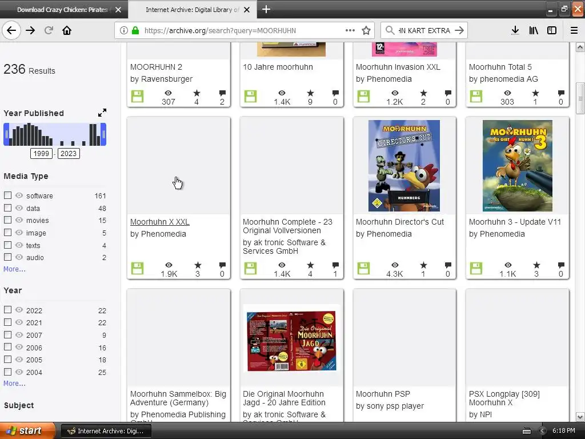Check the 2004 year filter
Viewport: 585px width, 439px height.
click(x=7, y=372)
